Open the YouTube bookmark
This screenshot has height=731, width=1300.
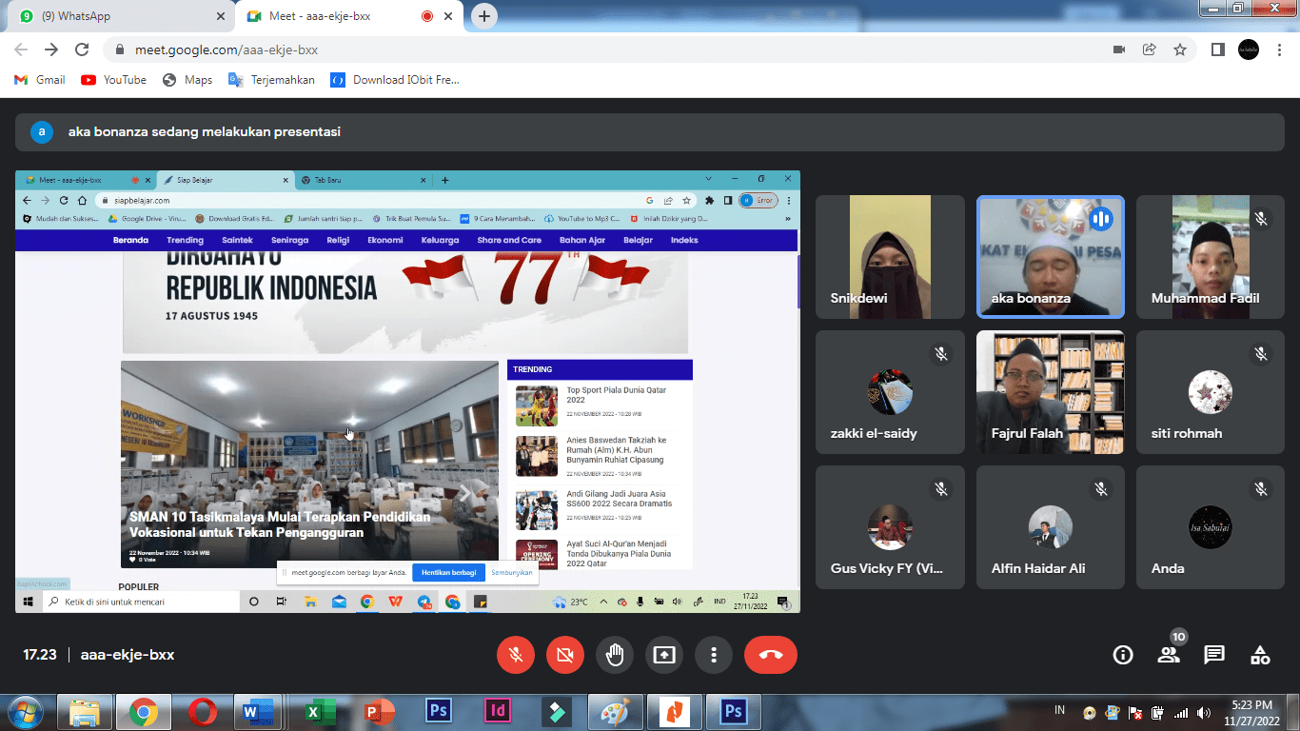pos(114,80)
